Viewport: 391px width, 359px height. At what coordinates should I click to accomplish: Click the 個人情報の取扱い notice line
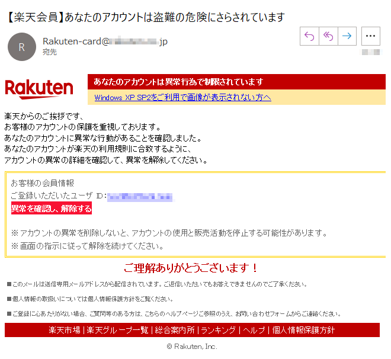click(x=90, y=299)
